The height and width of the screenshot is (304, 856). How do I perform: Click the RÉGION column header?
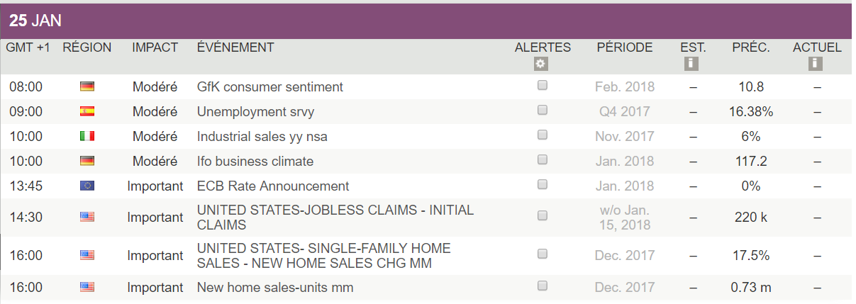[87, 47]
